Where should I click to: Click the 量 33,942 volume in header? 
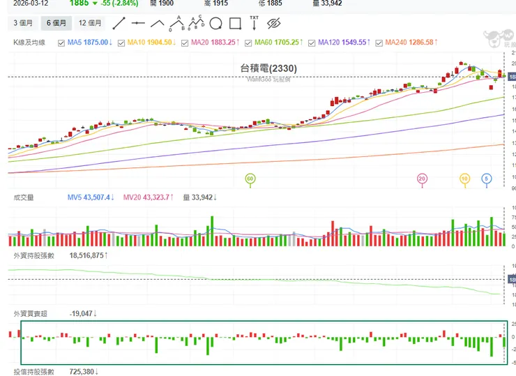coord(328,3)
